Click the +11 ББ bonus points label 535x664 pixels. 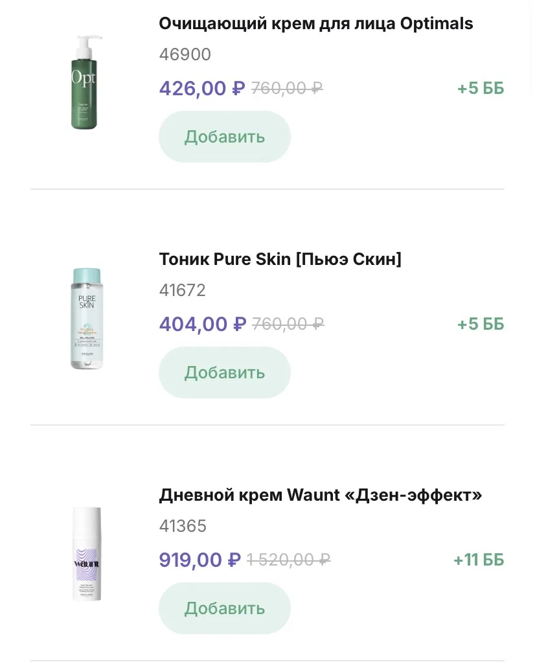pyautogui.click(x=479, y=560)
